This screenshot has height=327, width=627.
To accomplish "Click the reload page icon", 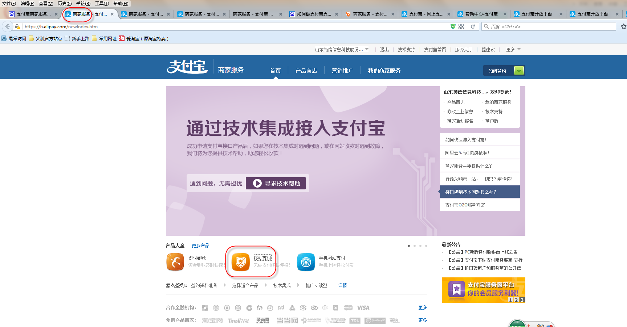I will [473, 26].
